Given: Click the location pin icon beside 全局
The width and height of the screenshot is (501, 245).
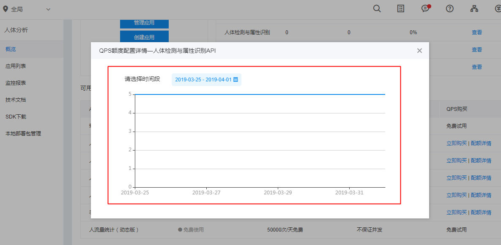Looking at the screenshot, I should click(5, 9).
